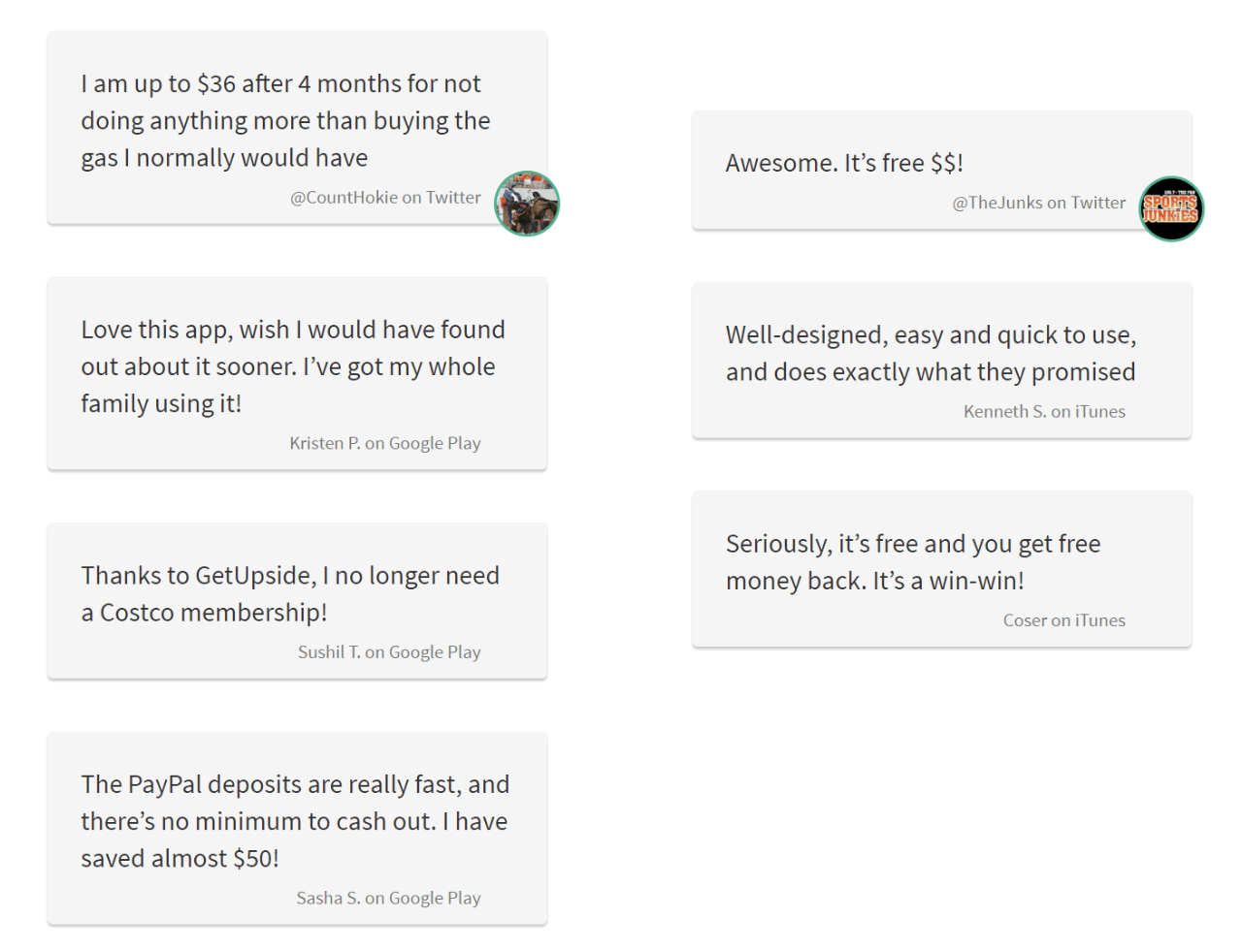
Task: Select the PayPal deposits testimonial text
Action: tap(294, 821)
